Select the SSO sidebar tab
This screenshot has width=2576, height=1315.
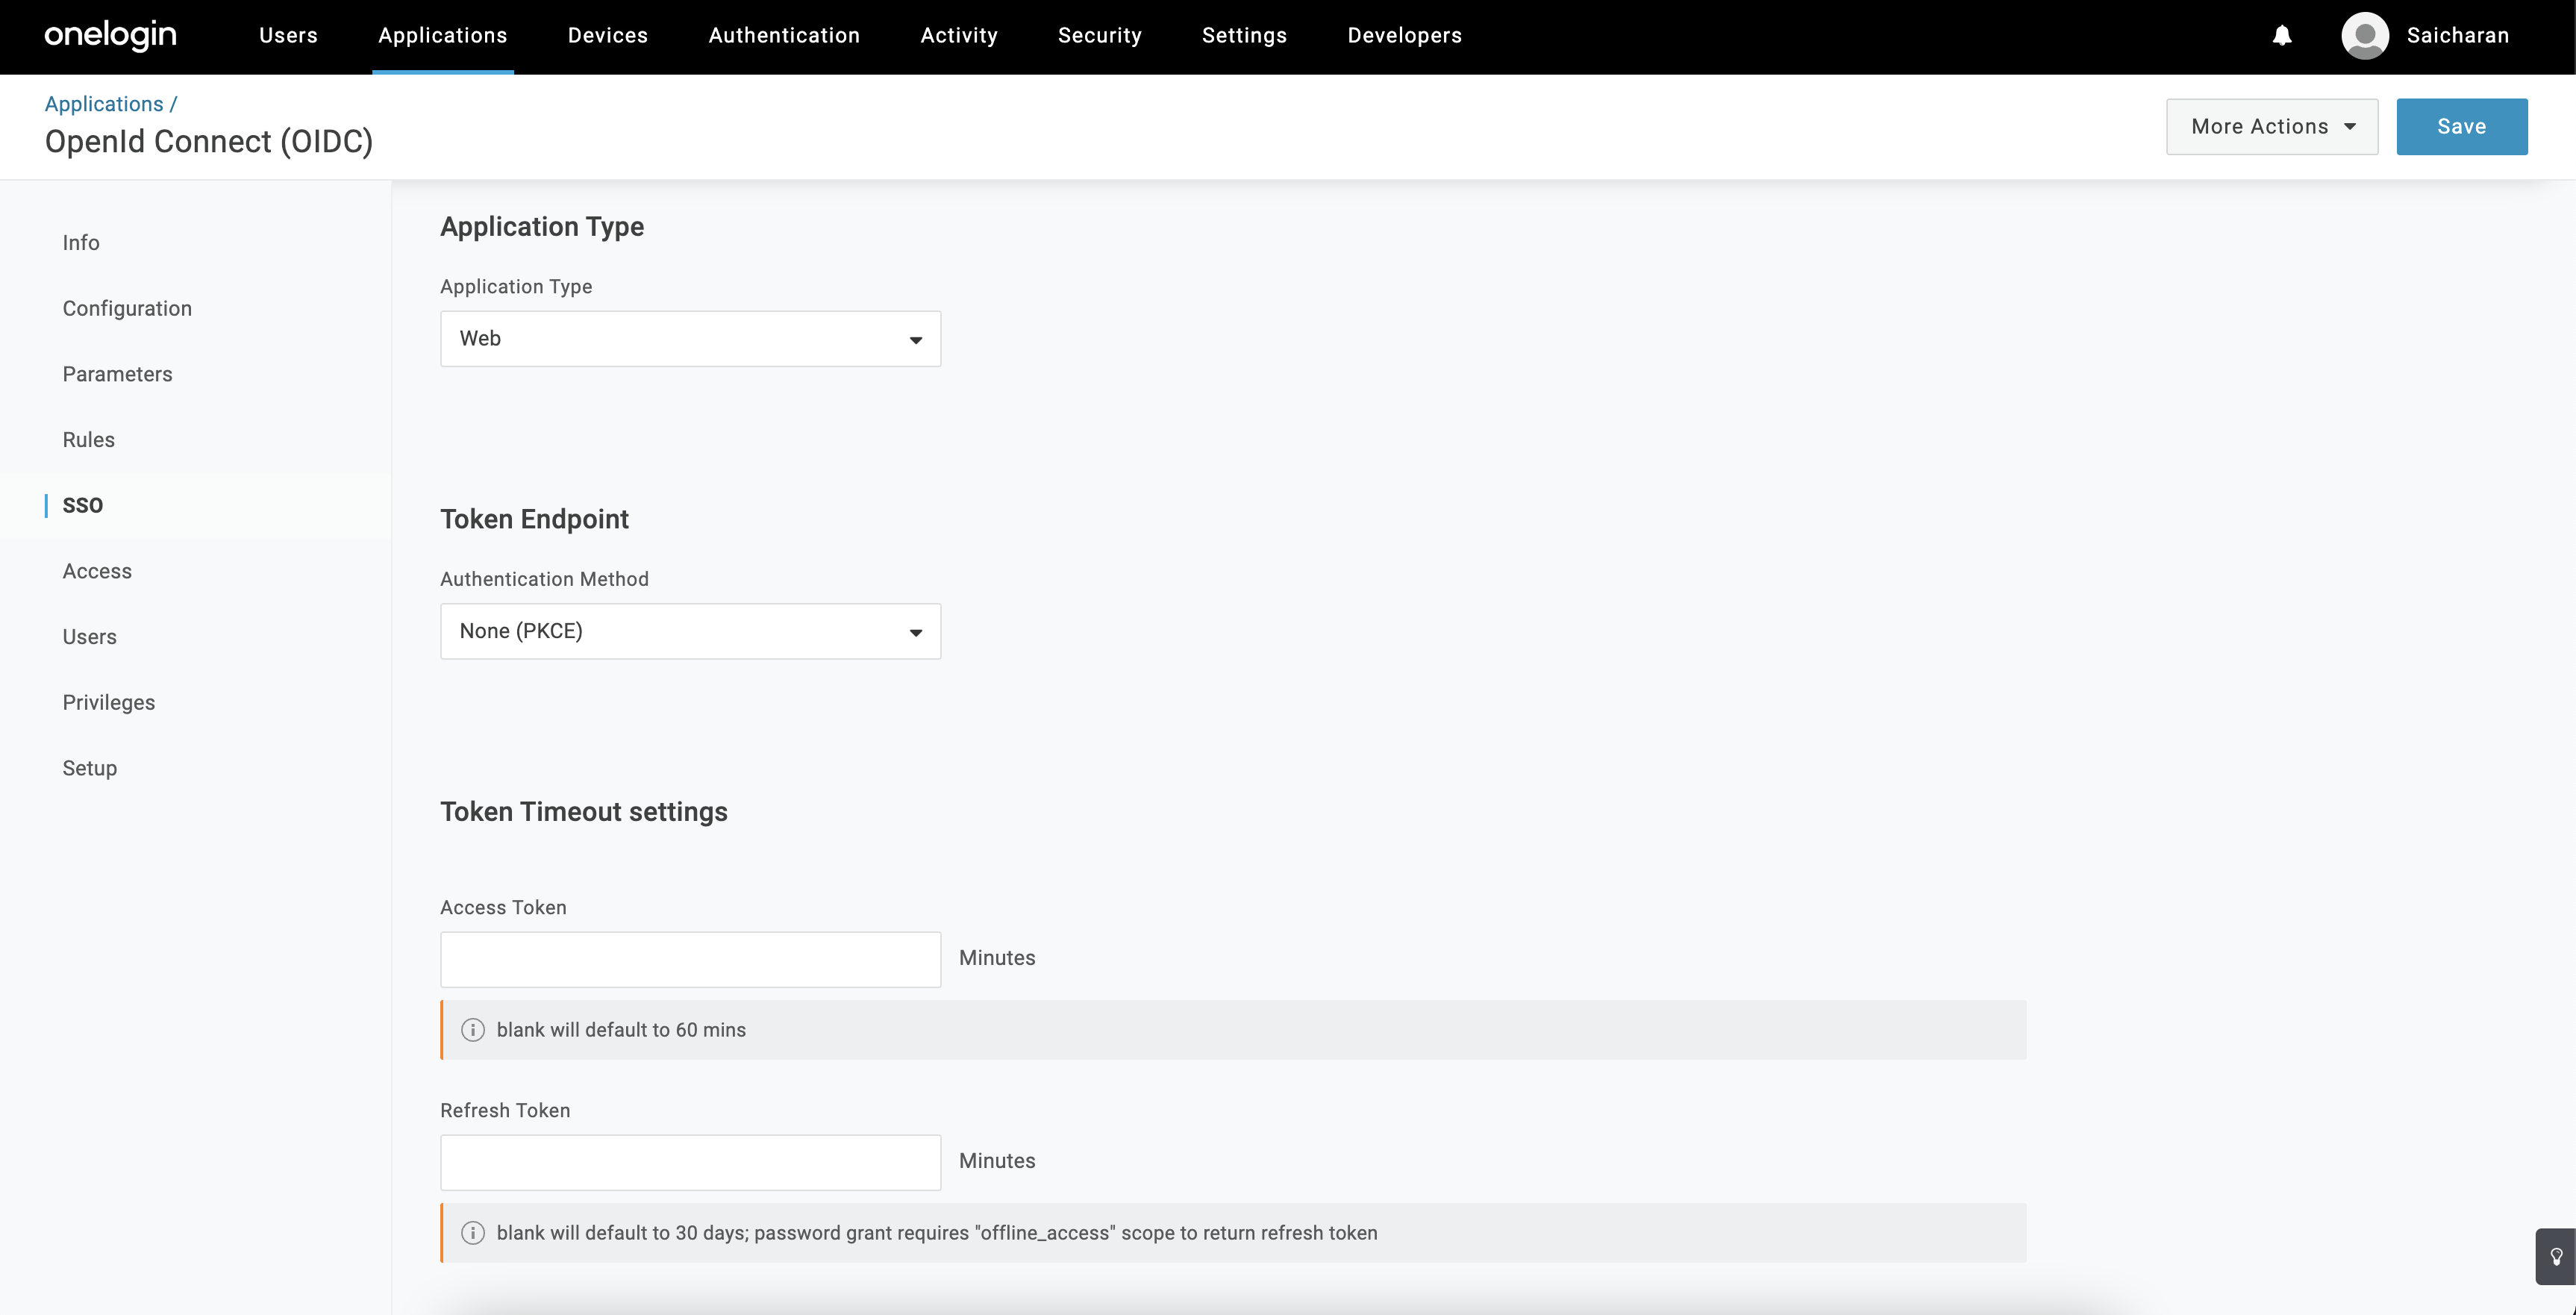click(82, 506)
